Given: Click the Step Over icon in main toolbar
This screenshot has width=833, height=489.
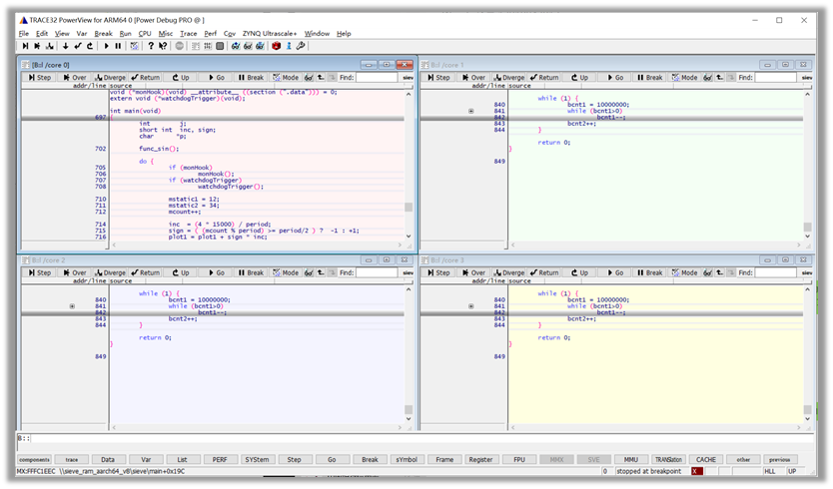Looking at the screenshot, I should 37,46.
